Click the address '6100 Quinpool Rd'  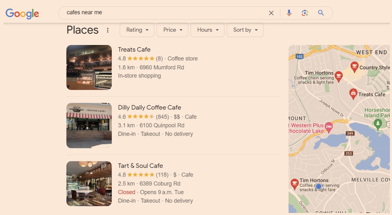[x=162, y=125]
